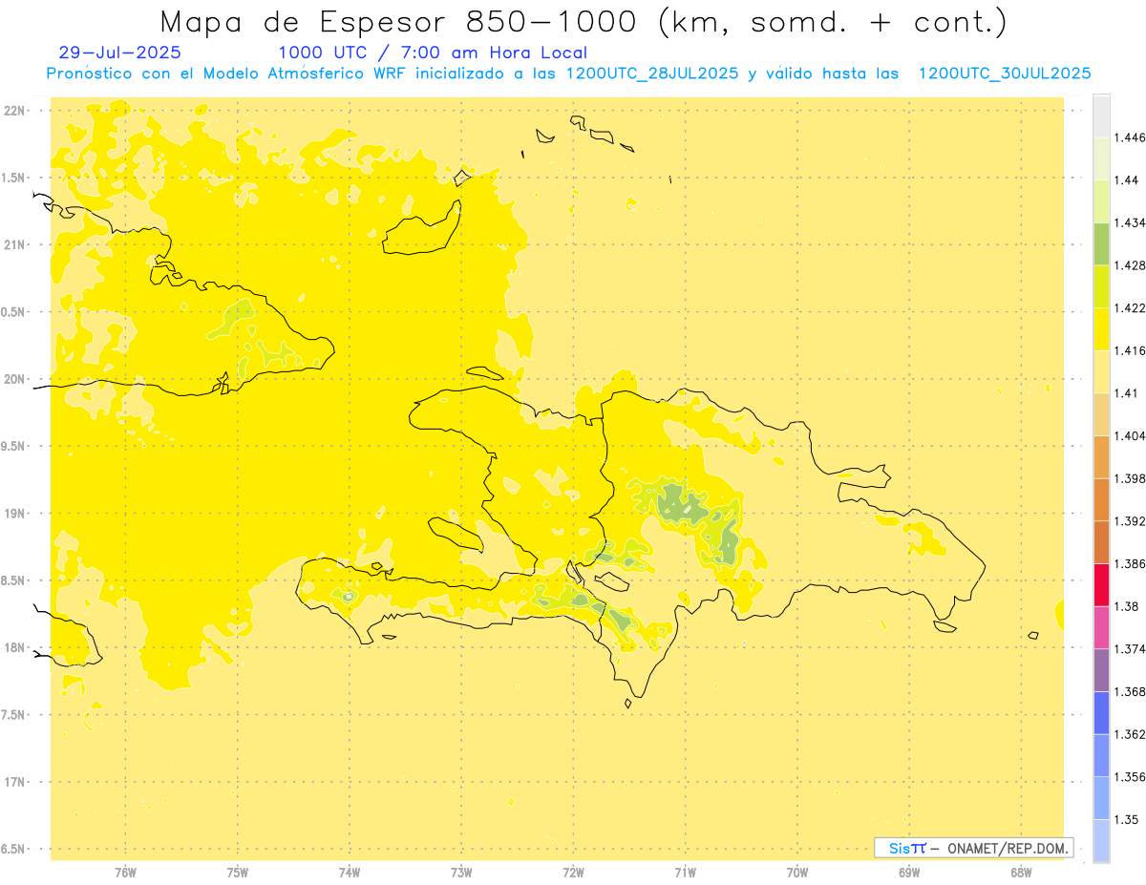Click the longitude label 73W

(x=461, y=873)
